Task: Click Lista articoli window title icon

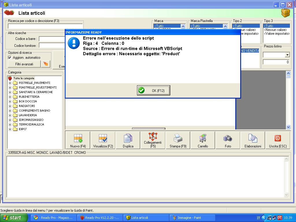Action: (x=6, y=5)
